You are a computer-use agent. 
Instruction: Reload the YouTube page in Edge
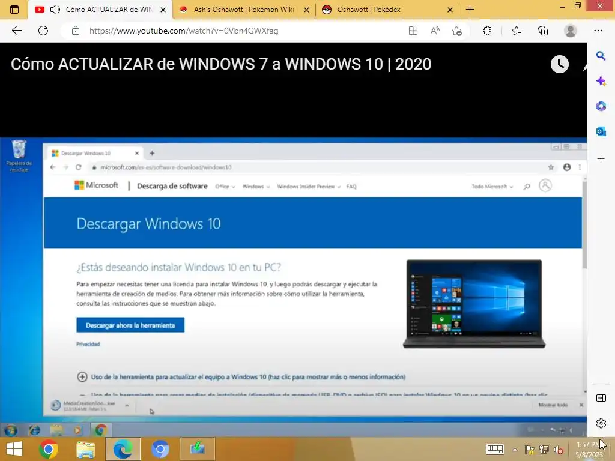[x=43, y=31]
